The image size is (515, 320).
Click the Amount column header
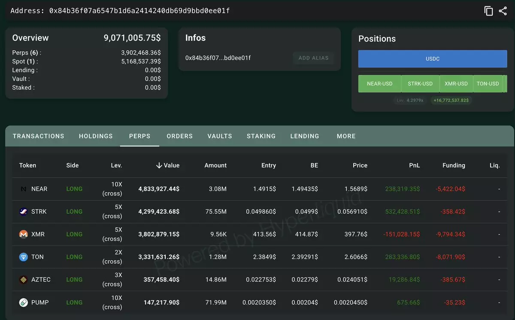click(215, 165)
